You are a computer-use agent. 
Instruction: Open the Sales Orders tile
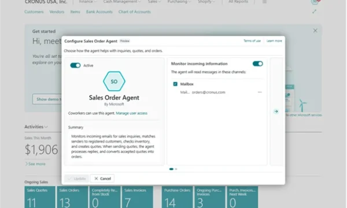pyautogui.click(x=72, y=197)
